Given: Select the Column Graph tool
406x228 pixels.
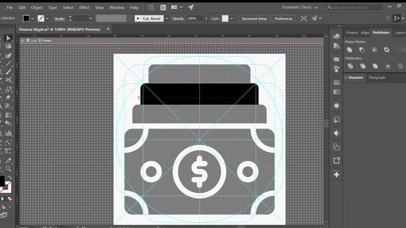Looking at the screenshot, I should tap(8, 133).
